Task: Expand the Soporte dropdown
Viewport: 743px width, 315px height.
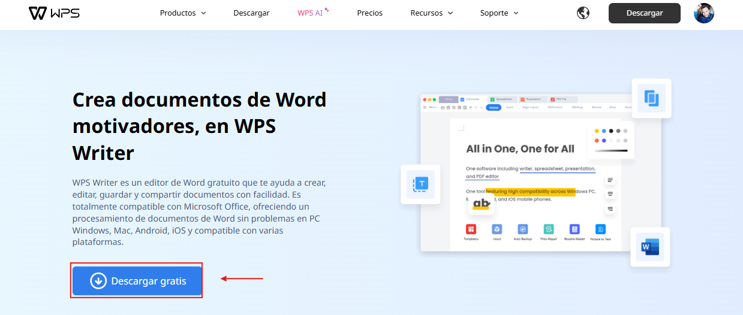Action: [x=500, y=13]
